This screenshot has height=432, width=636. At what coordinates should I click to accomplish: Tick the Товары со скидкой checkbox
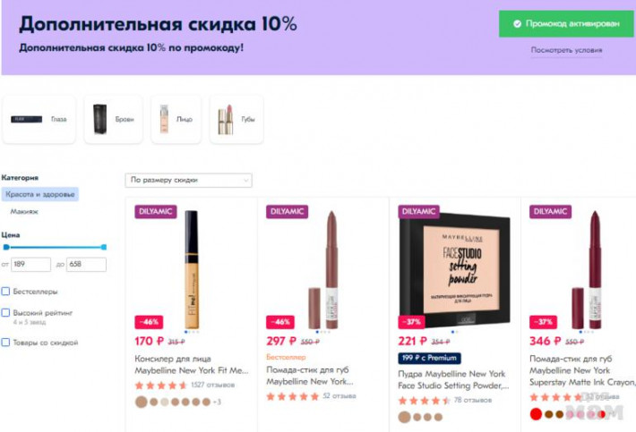coord(5,343)
